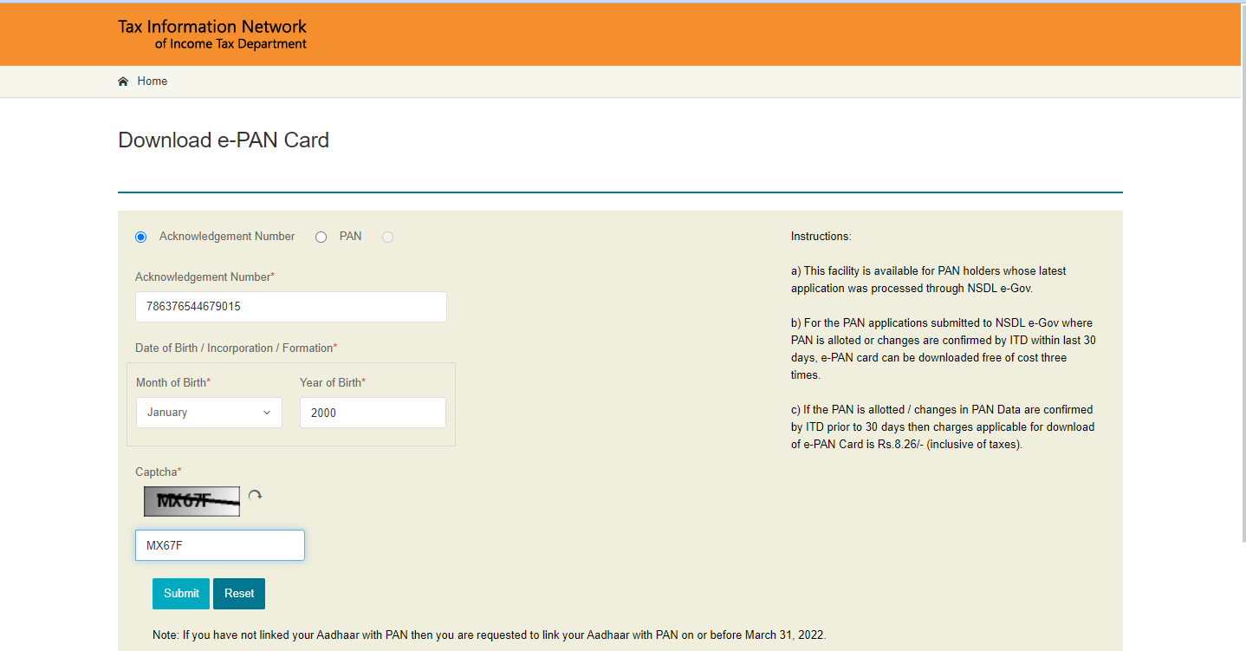Refresh the captcha image

coord(255,496)
